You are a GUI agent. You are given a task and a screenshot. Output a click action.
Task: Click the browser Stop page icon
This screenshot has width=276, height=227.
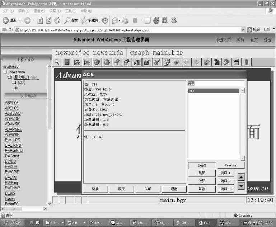[40, 20]
